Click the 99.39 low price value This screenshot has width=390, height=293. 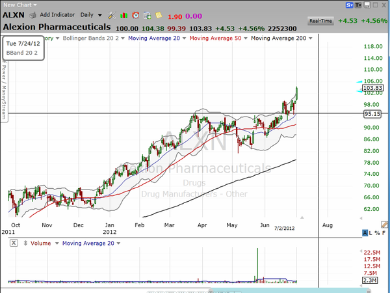[176, 29]
